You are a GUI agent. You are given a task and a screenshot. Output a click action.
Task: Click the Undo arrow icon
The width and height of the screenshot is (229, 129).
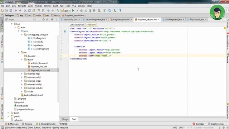[16, 10]
